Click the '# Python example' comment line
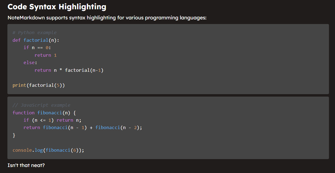335x173 pixels. tap(35, 33)
